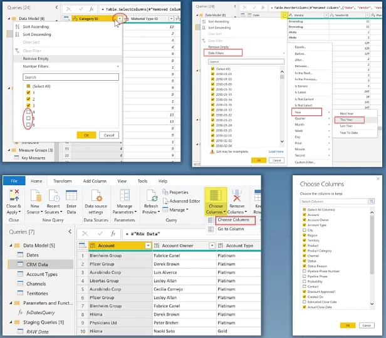Viewport: 386px width, 338px height.
Task: Collapse the Queries [7] pane with its chevron
Action: (70, 232)
